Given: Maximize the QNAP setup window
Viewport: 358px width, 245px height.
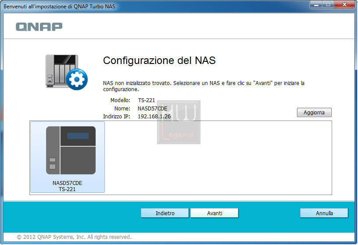Looking at the screenshot, I should pos(328,4).
